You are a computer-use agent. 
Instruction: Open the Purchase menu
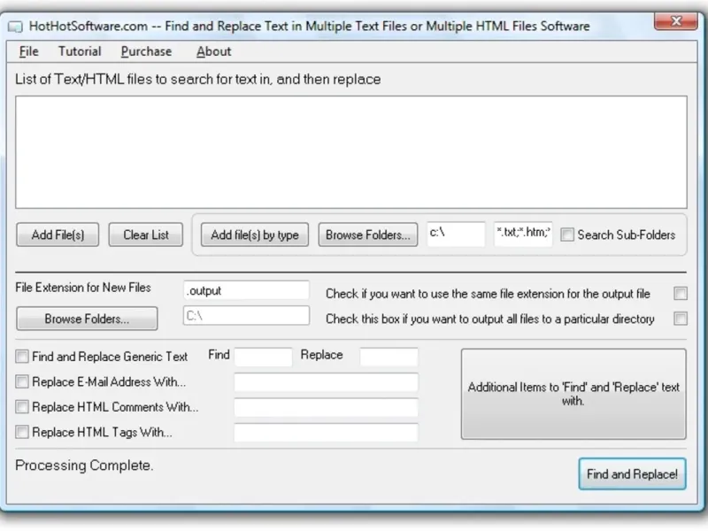(x=146, y=51)
